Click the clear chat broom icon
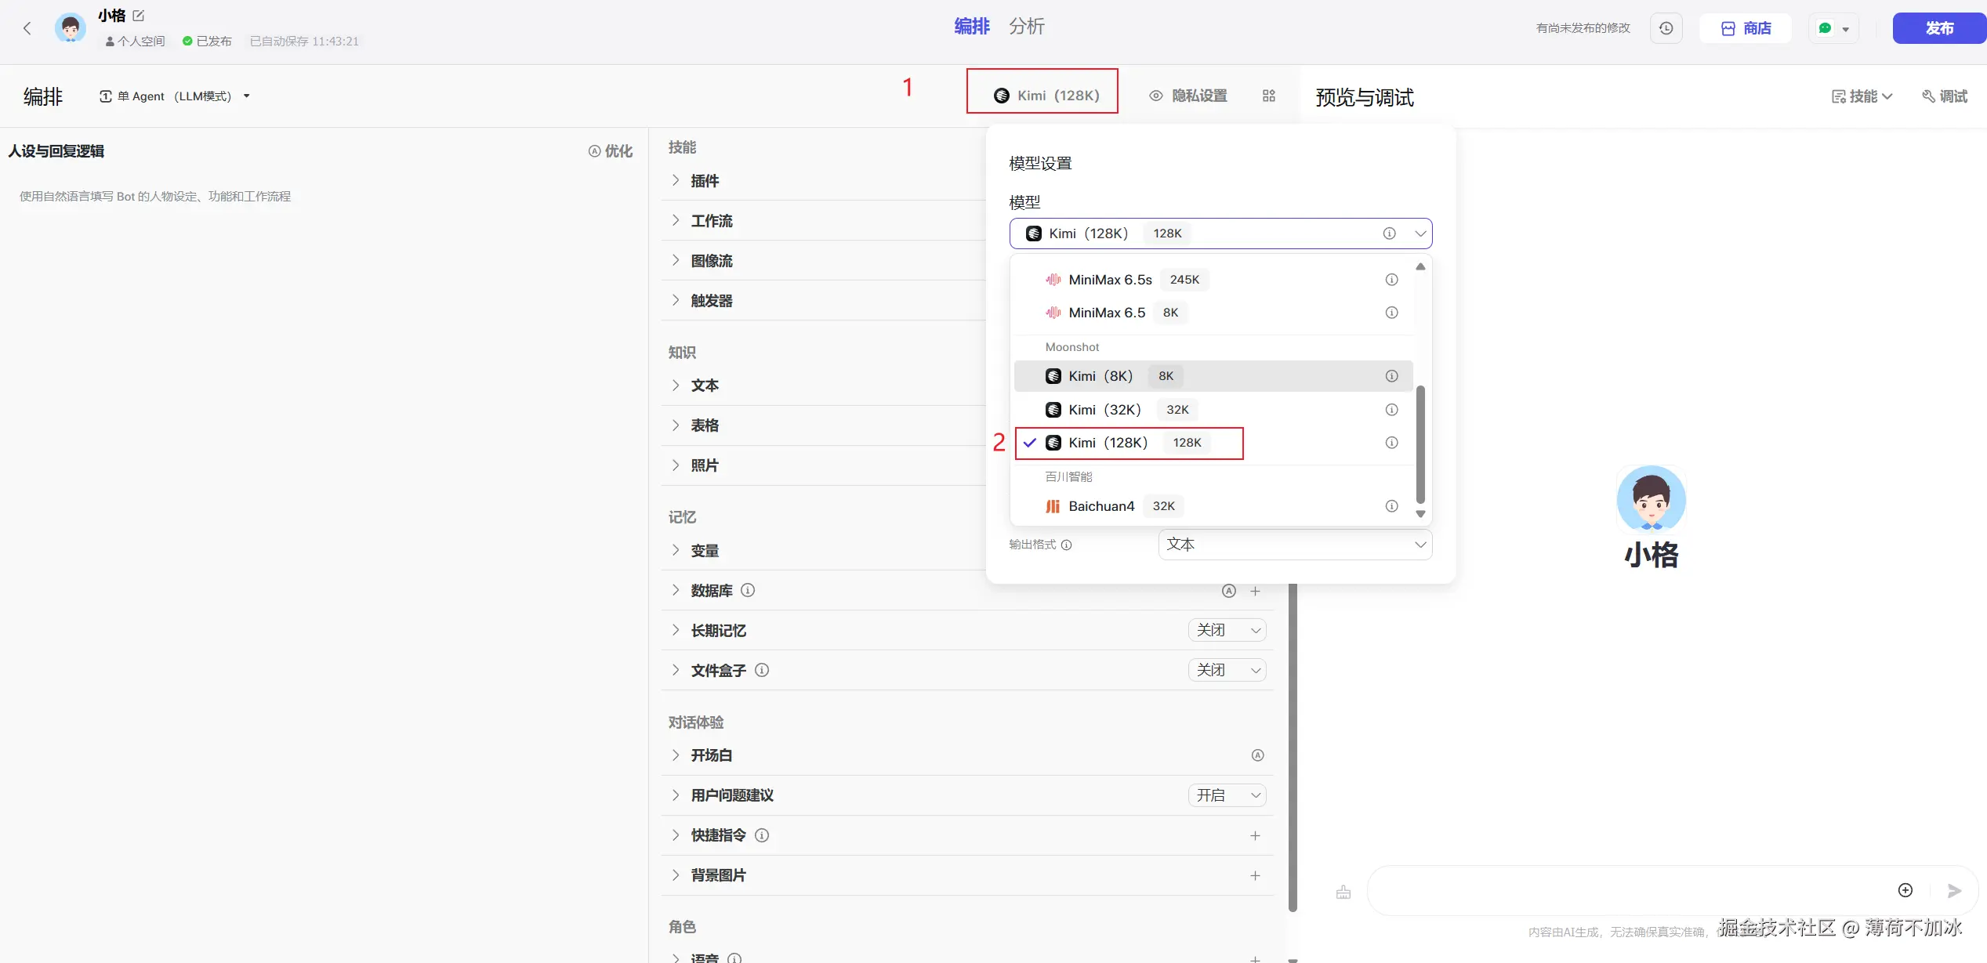Screen dimensions: 1987x963 click(1343, 892)
